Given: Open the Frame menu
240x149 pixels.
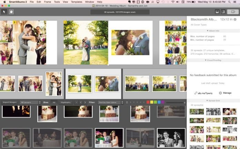Looking at the screenshot, I should [x=48, y=2].
